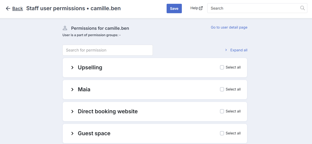
Task: Enable Select all for Guest space
Action: point(222,133)
